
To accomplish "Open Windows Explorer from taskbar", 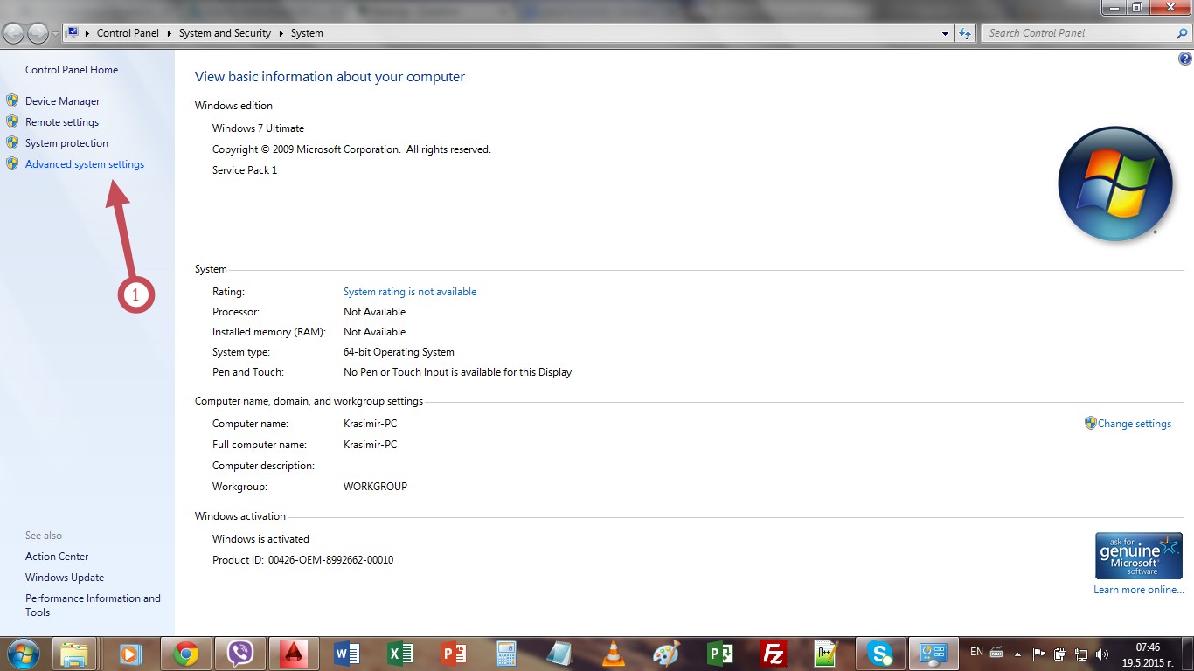I will pos(74,654).
